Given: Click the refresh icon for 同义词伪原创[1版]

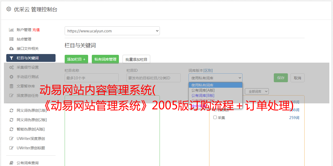Looking at the screenshot, I should click(11, 110).
